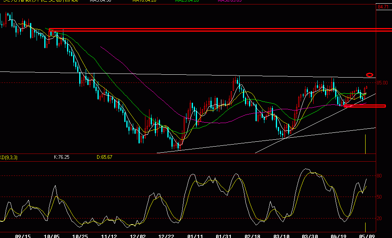Click the 20 level on KD axis
Screen dimensions: 392x238
(x=379, y=219)
